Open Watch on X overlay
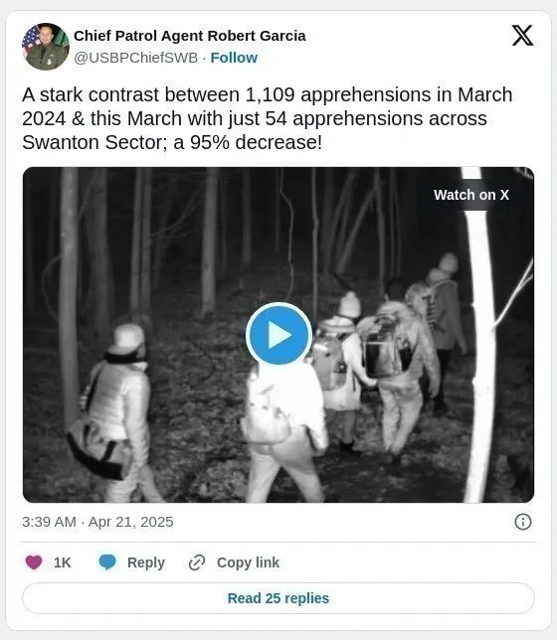 [471, 195]
